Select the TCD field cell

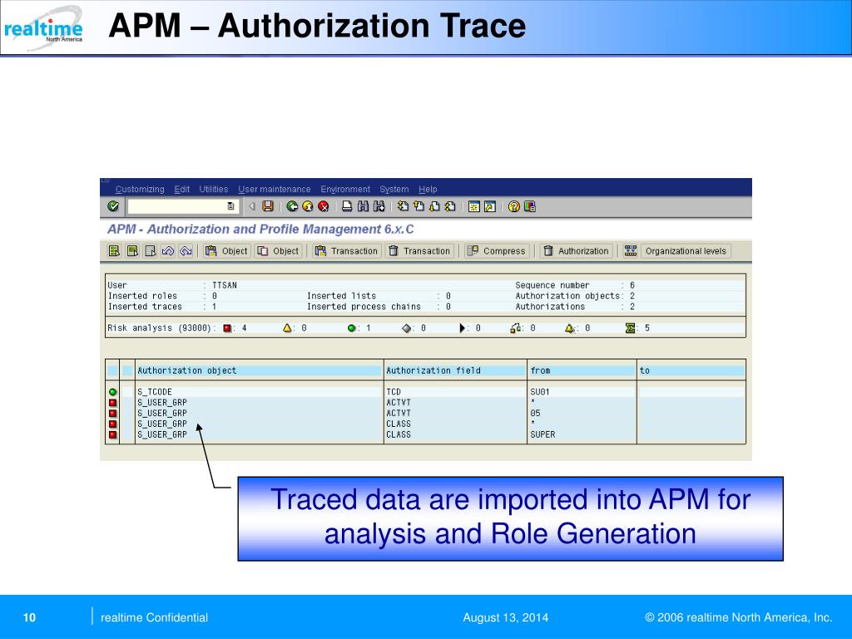pyautogui.click(x=455, y=392)
